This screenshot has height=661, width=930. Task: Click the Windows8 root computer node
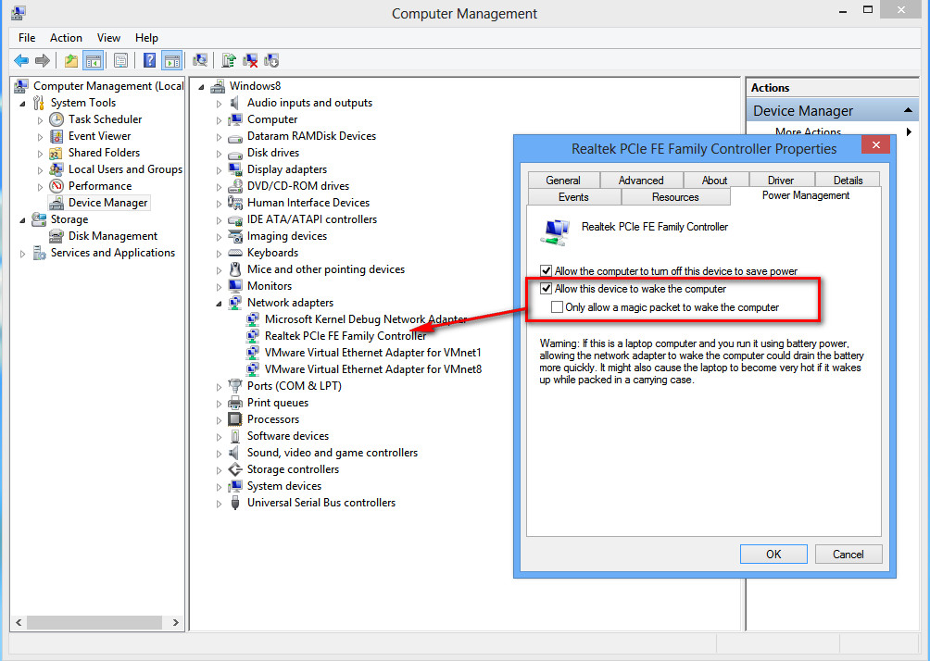pos(255,86)
